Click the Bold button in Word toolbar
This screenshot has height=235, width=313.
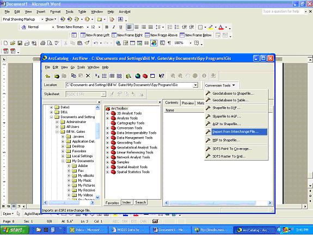coord(107,27)
